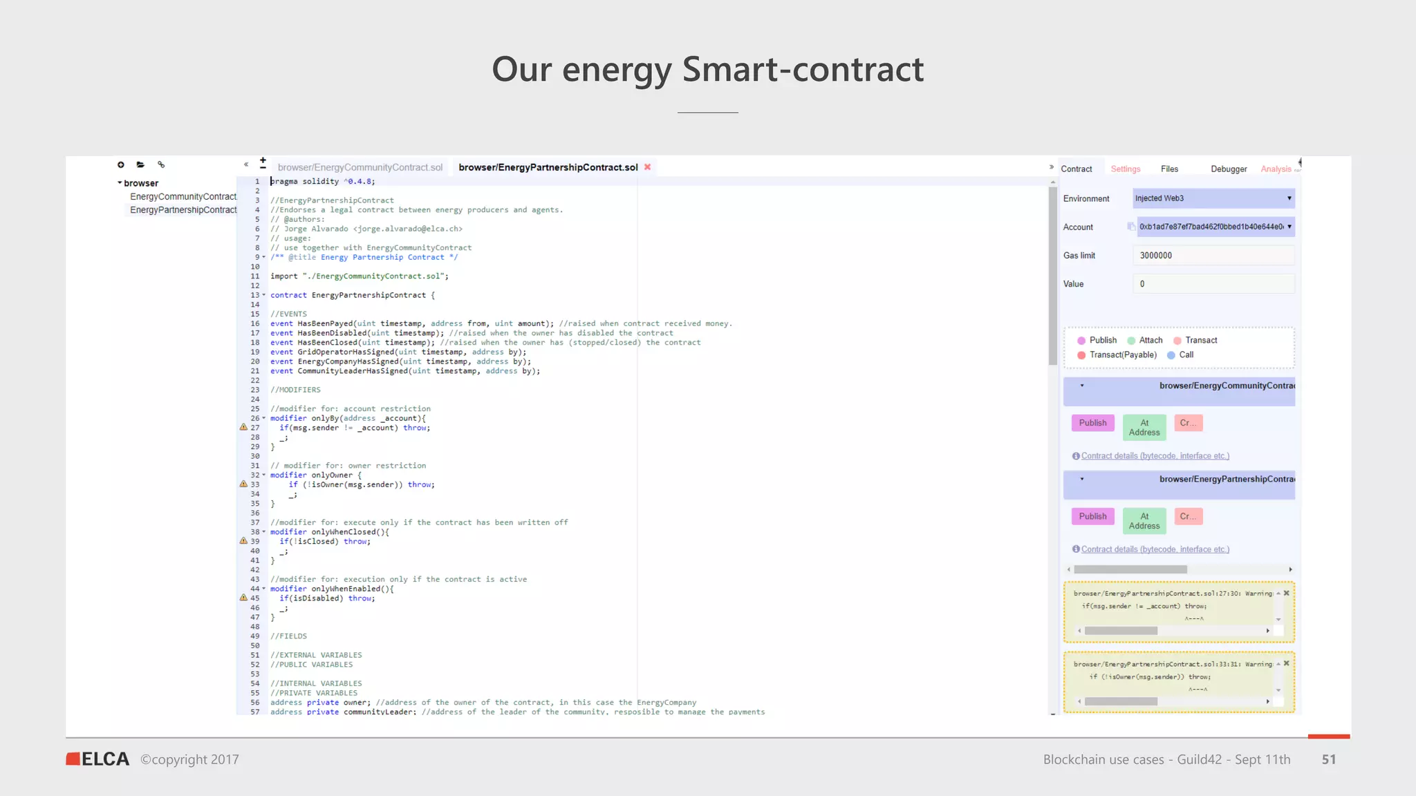Screen dimensions: 1416x796
Task: Open the Settings tab
Action: pos(1126,169)
